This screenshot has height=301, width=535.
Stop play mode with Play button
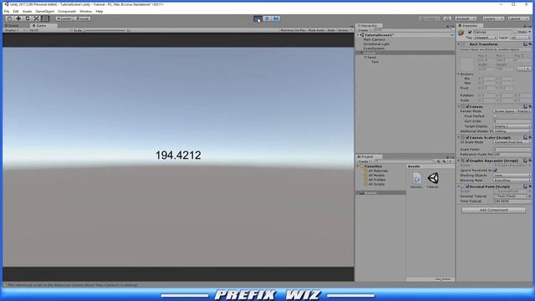point(258,18)
